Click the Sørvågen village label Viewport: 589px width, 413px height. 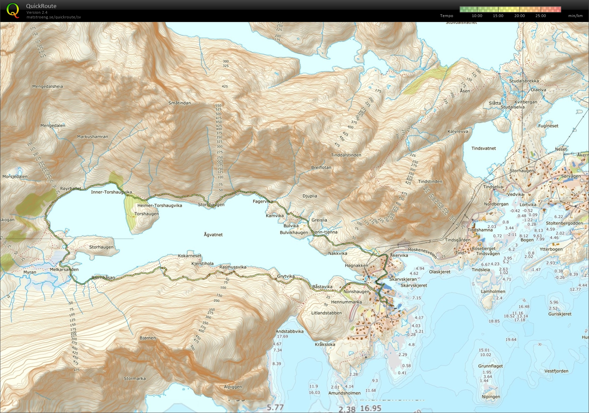571,176
